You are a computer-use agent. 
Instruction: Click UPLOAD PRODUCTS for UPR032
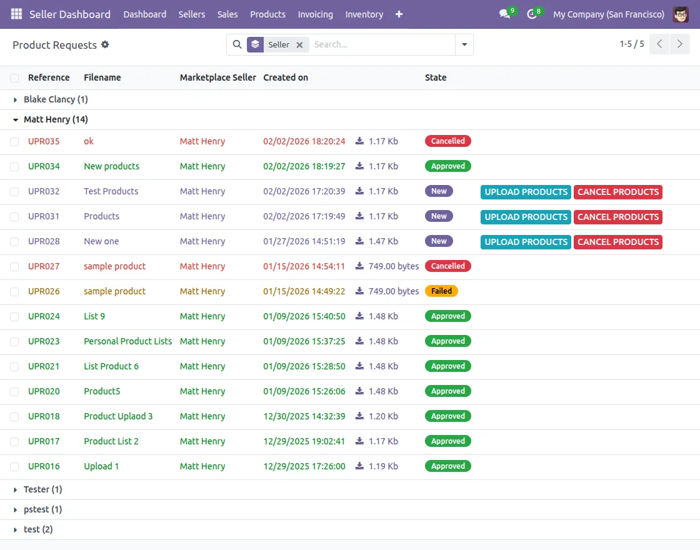tap(525, 192)
